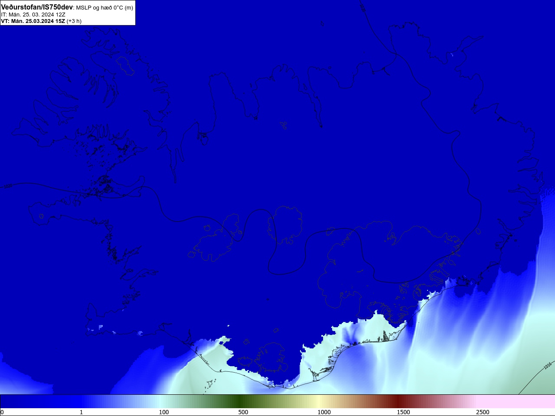Click the colour scale label 2500

tap(483, 412)
